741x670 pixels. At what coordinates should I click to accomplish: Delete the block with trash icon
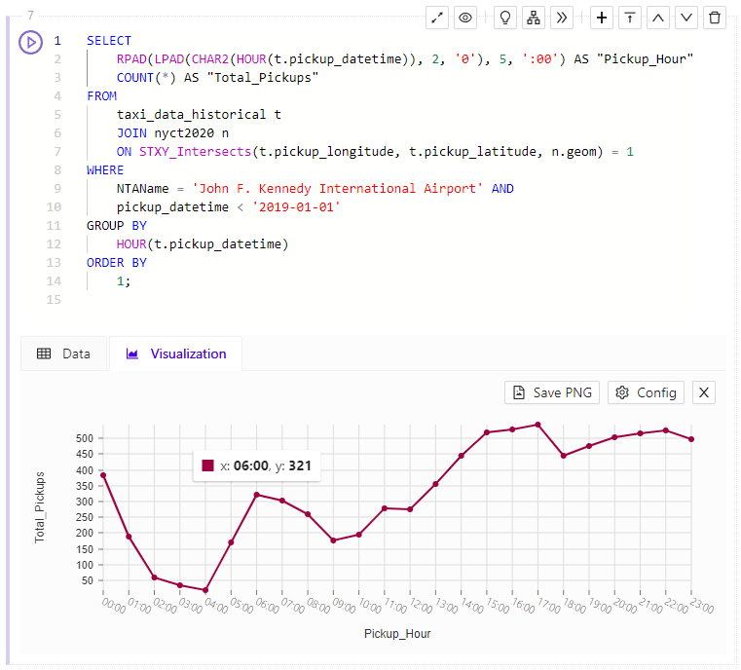pos(715,18)
